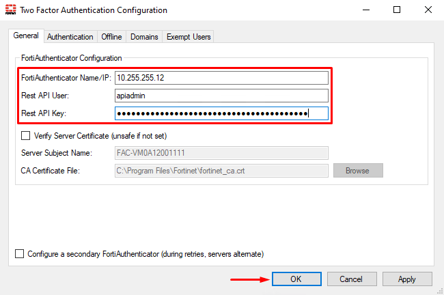Click the 'Server Subject Name:' label

pos(57,153)
